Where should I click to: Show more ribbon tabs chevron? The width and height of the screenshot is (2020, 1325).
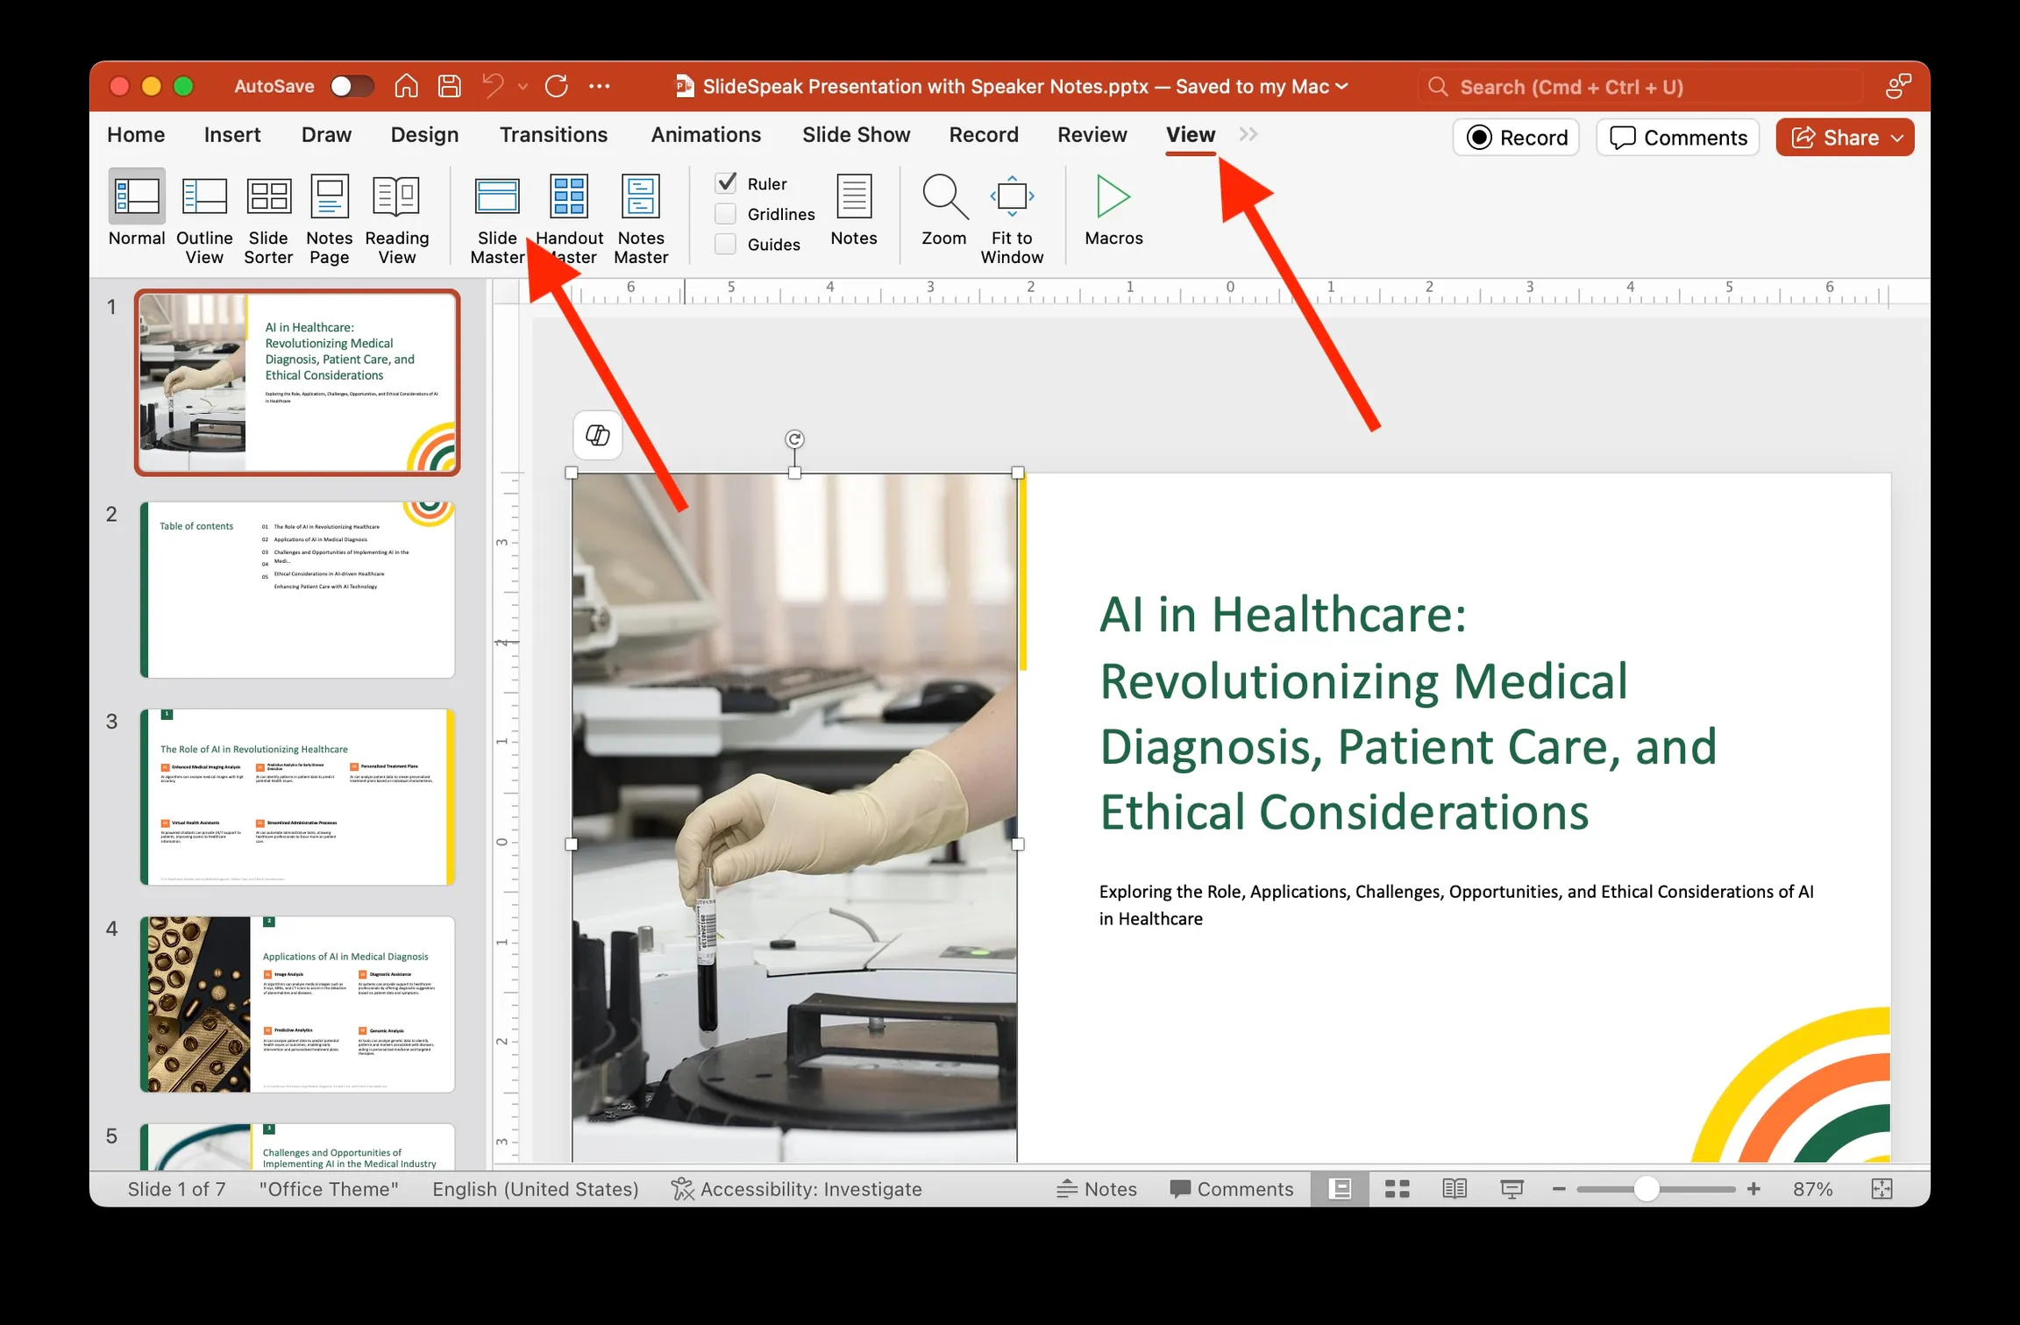coord(1248,134)
